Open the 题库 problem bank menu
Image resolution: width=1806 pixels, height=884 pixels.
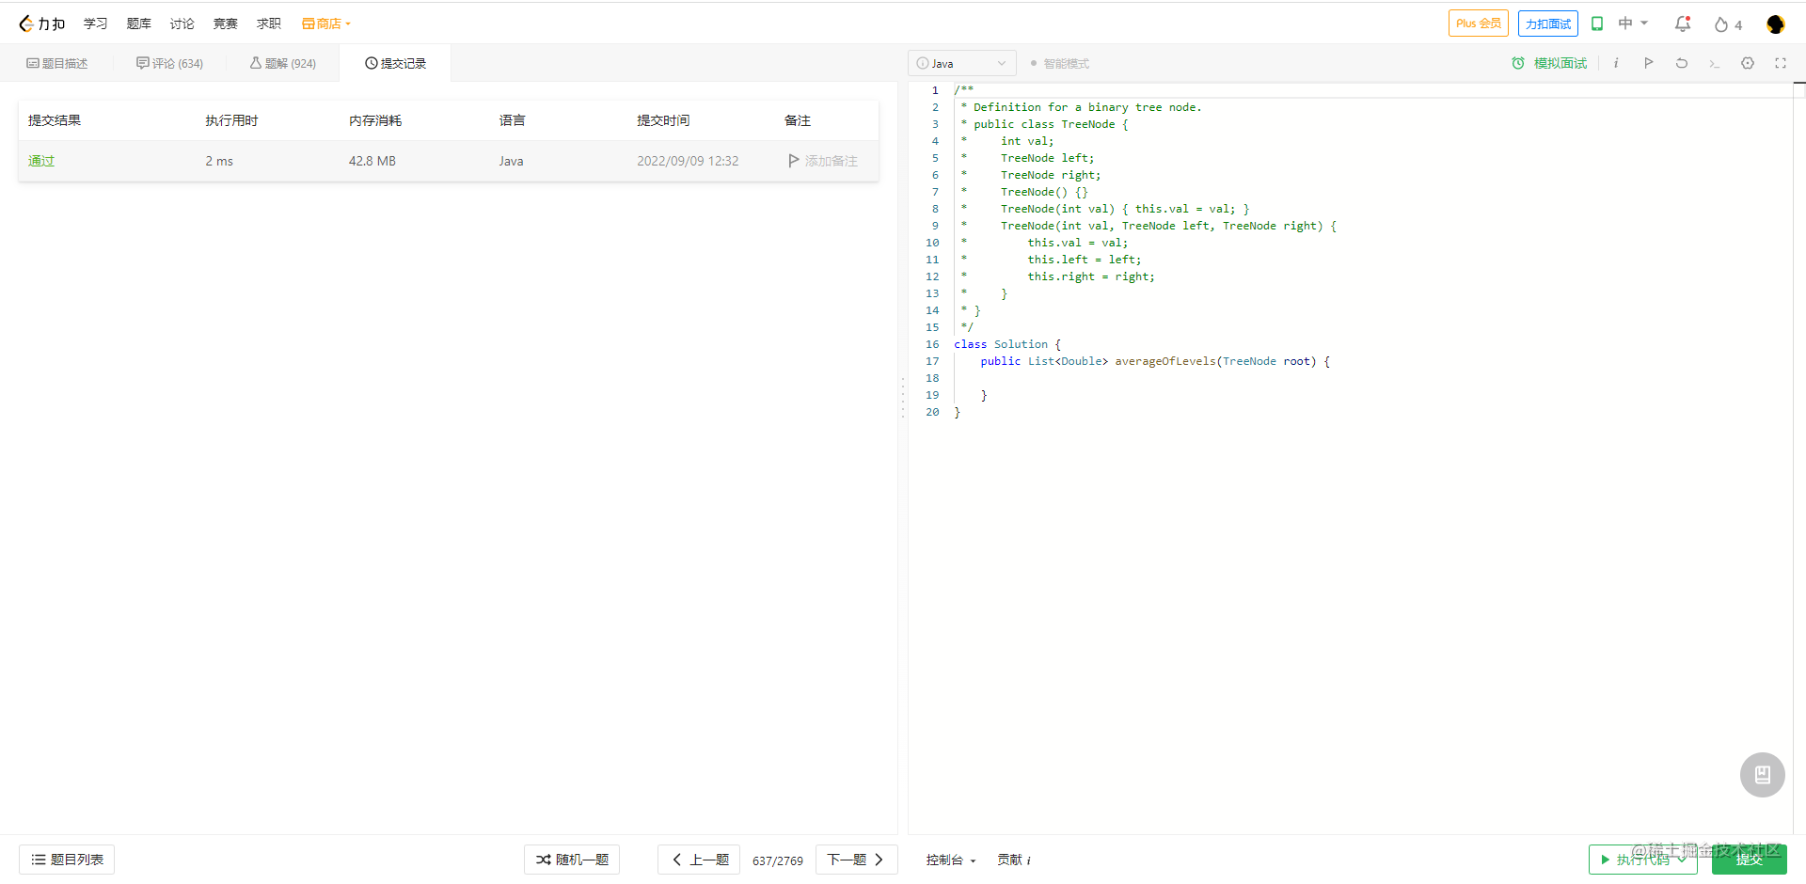click(138, 24)
